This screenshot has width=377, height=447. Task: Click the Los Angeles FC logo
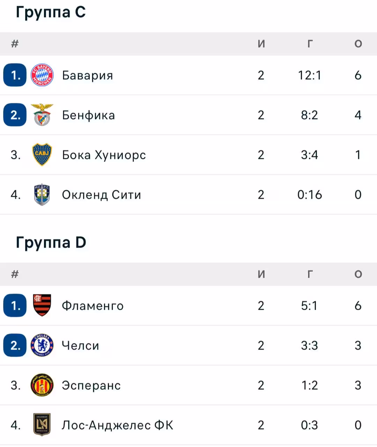(42, 425)
